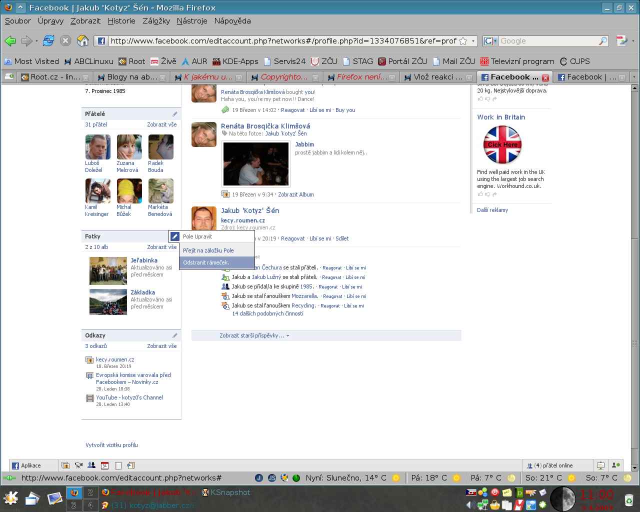Click the green power icon in status bar
This screenshot has height=512, width=640.
coord(296,478)
